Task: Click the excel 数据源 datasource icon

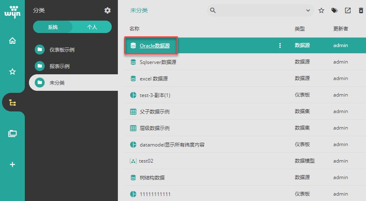Action: tap(133, 78)
